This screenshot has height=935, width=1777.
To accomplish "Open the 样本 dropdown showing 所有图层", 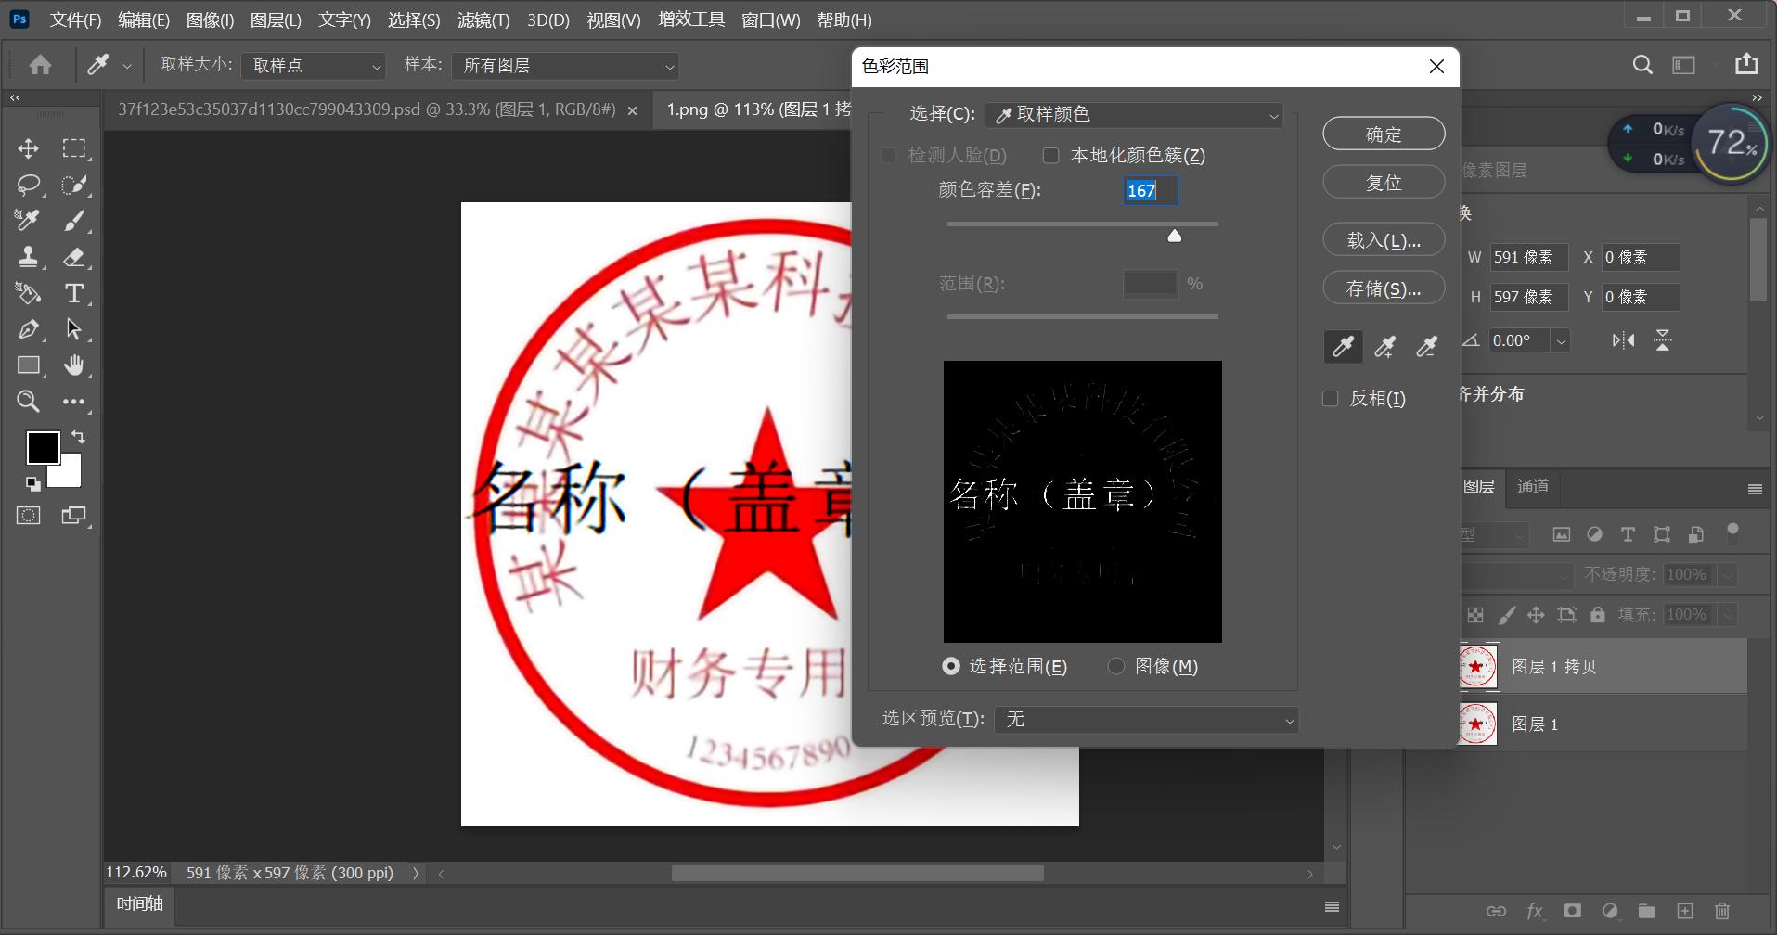I will 564,65.
